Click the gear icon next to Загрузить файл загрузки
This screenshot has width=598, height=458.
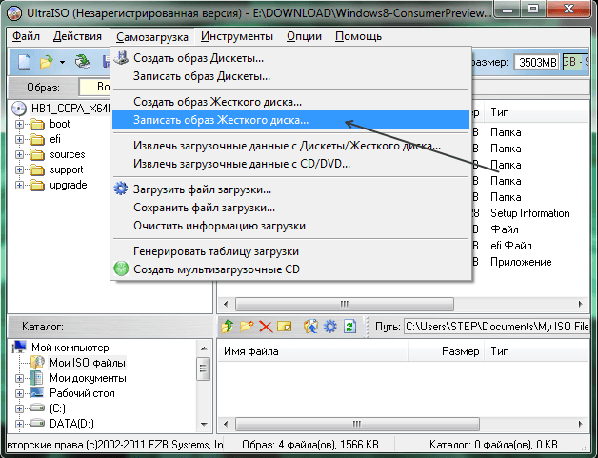tap(121, 189)
